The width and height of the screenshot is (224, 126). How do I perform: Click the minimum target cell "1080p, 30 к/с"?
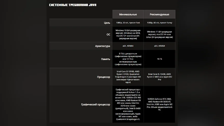click(x=128, y=23)
